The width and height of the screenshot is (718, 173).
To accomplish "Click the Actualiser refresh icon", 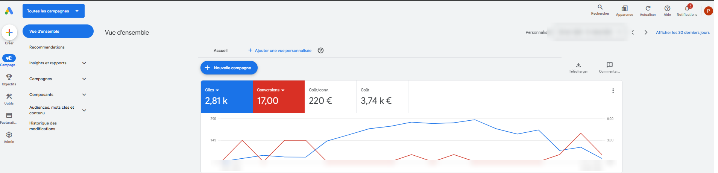I will (648, 8).
